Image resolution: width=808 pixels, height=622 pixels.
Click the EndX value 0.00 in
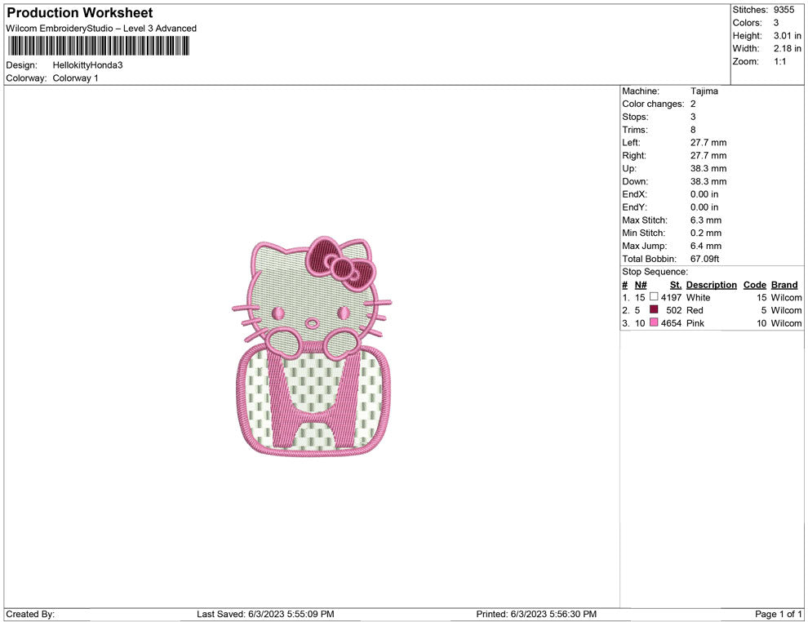[704, 194]
